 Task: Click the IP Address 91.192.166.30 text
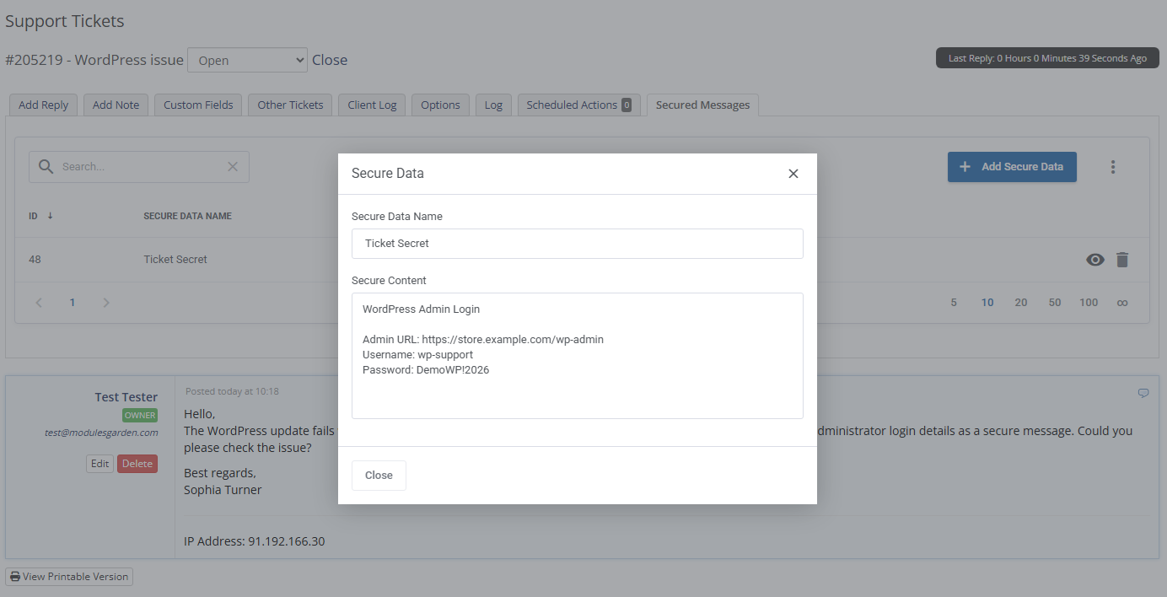254,541
